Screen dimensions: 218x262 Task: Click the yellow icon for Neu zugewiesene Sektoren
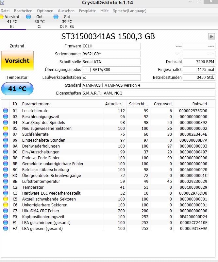point(6,128)
